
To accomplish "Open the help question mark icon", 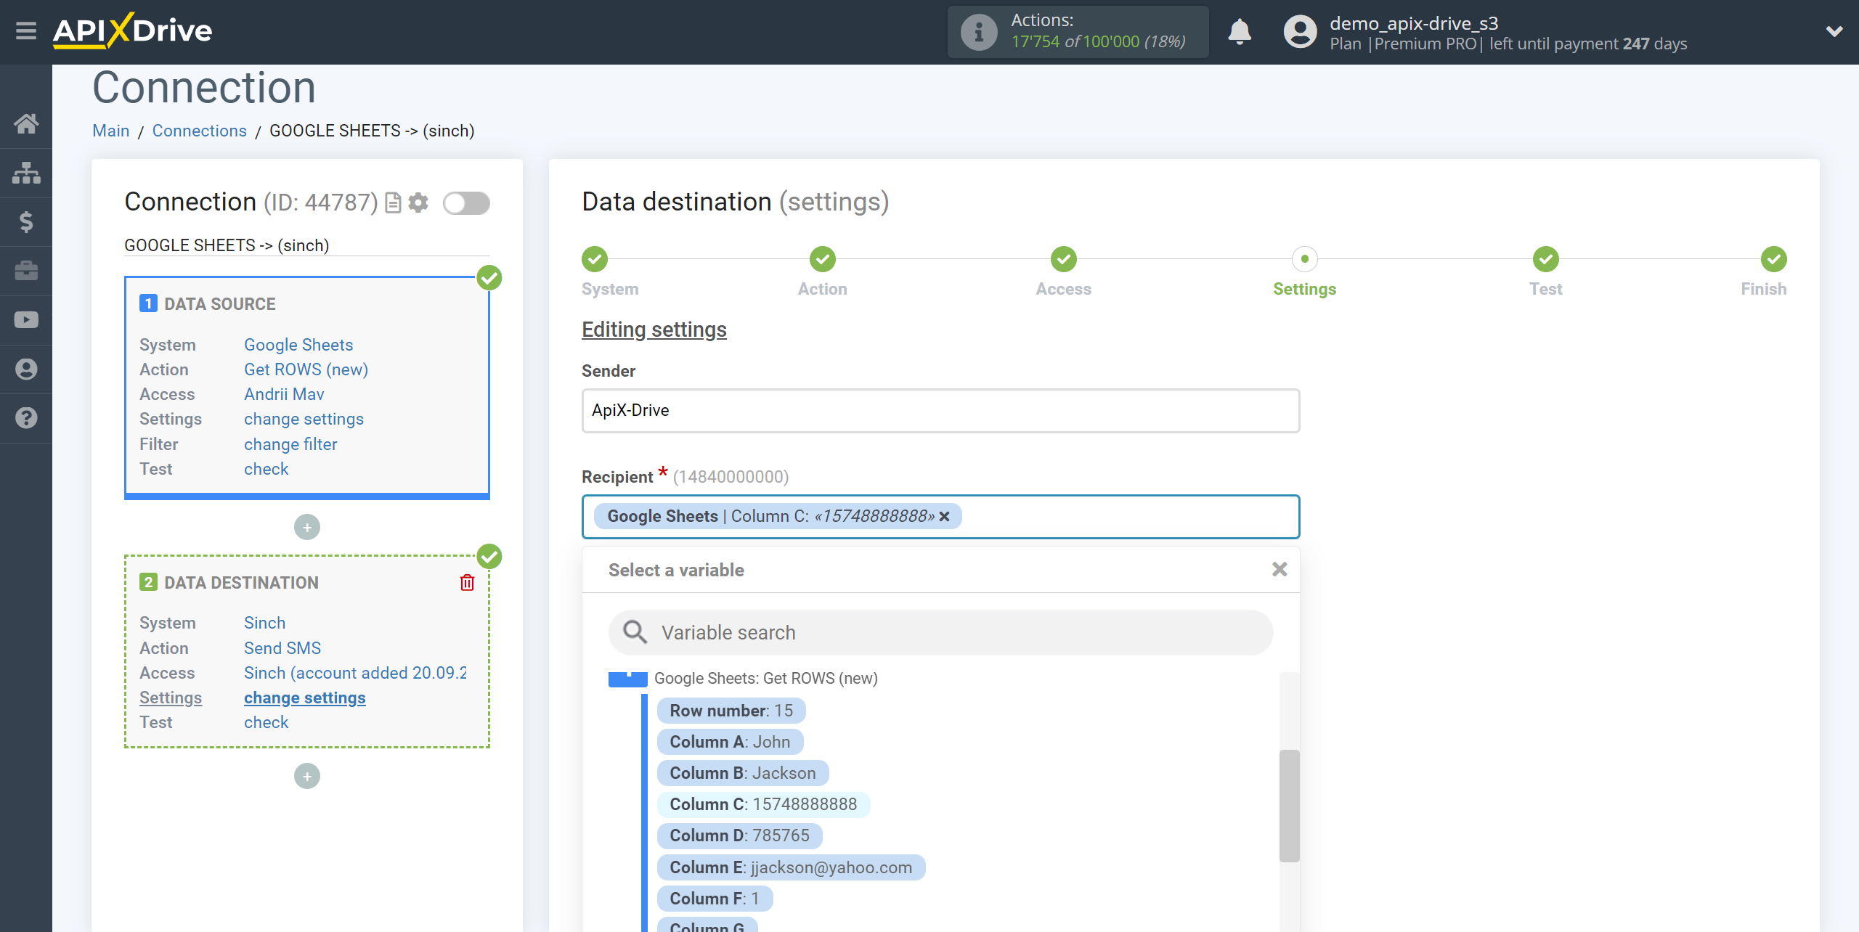I will pos(26,418).
